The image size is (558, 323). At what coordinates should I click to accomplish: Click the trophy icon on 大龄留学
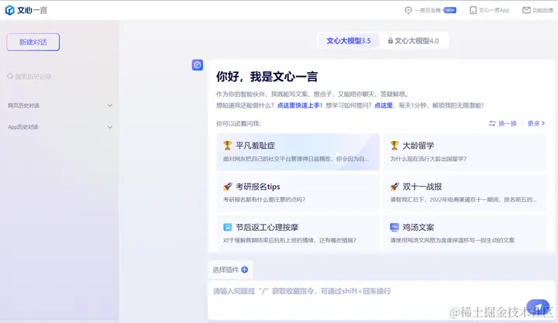(x=394, y=145)
